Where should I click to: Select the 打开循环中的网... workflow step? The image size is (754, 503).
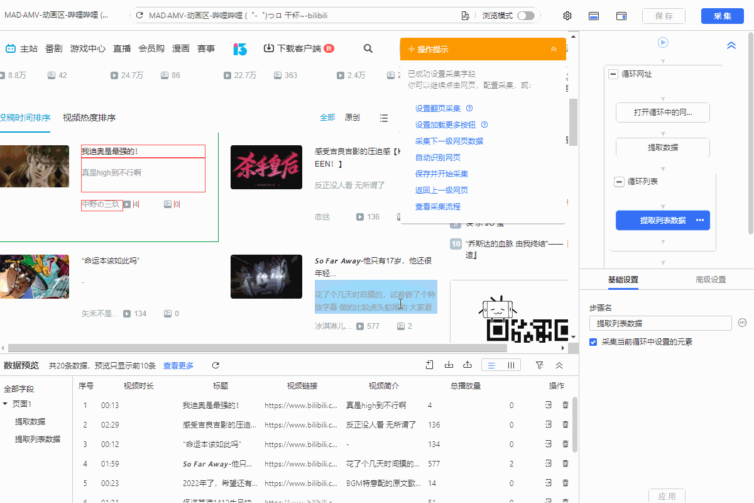pos(663,113)
